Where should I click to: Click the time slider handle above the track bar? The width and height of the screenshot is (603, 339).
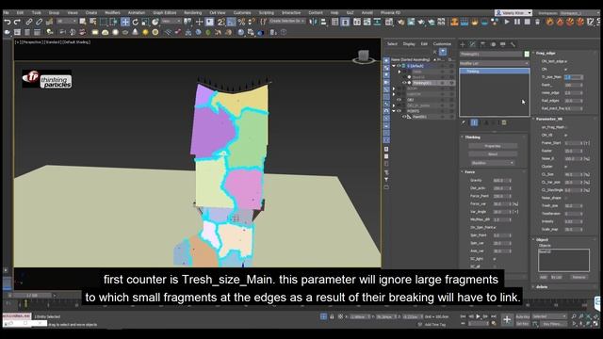point(32,295)
